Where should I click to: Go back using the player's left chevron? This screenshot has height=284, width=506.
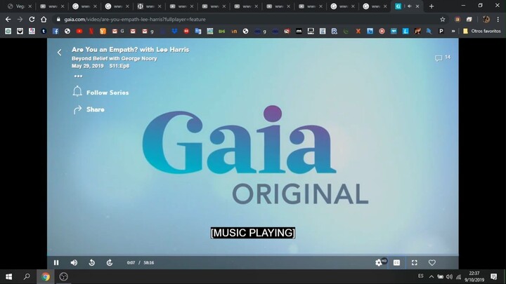click(59, 53)
